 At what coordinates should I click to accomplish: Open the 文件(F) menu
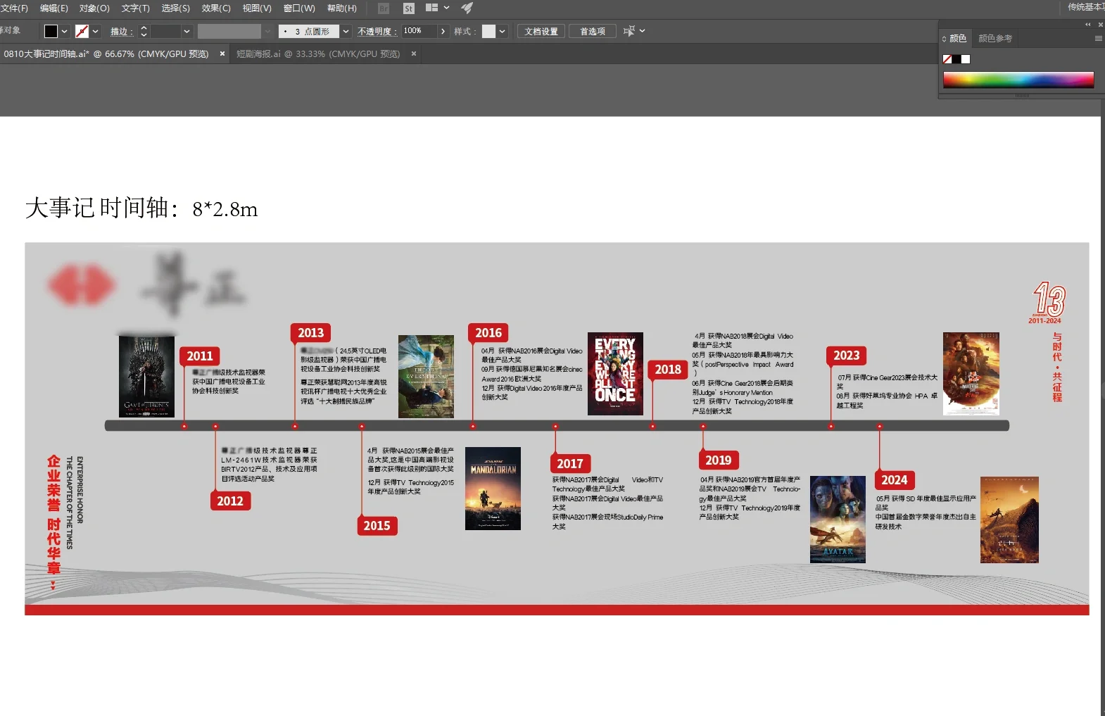pos(13,8)
